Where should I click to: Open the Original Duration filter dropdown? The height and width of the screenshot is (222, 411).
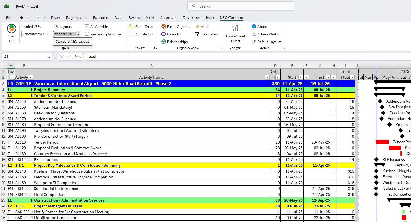click(278, 77)
